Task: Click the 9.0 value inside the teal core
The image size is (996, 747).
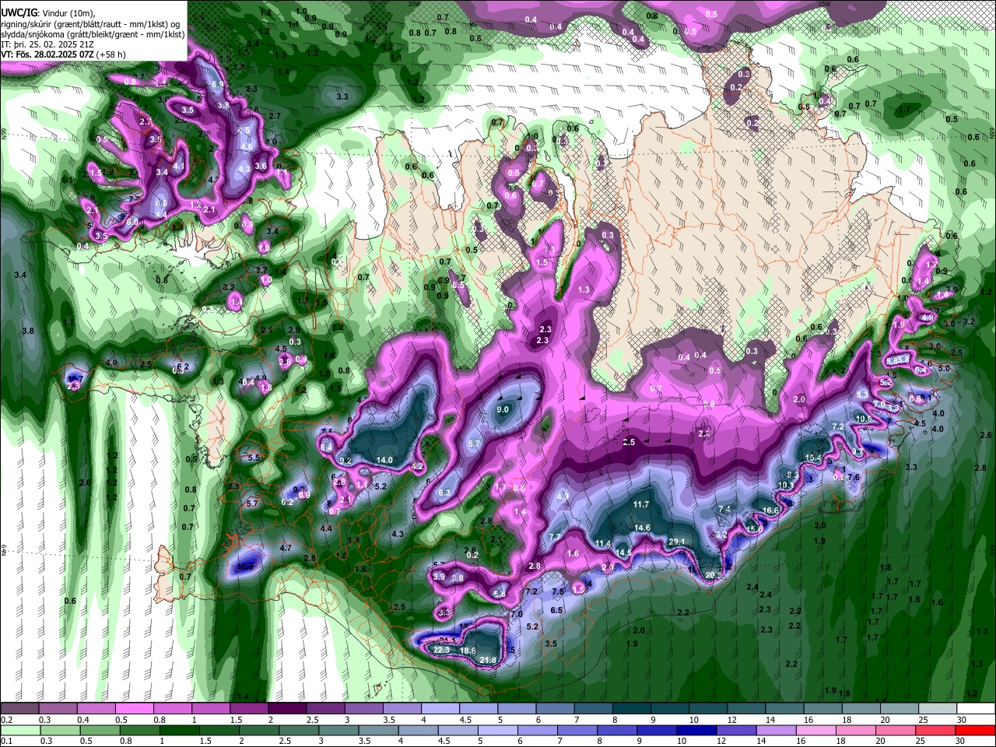Action: (503, 409)
